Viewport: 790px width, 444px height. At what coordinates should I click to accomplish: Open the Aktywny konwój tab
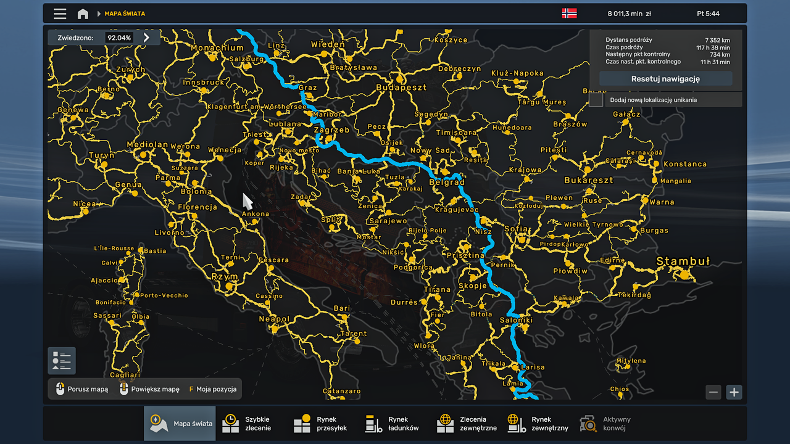click(609, 424)
